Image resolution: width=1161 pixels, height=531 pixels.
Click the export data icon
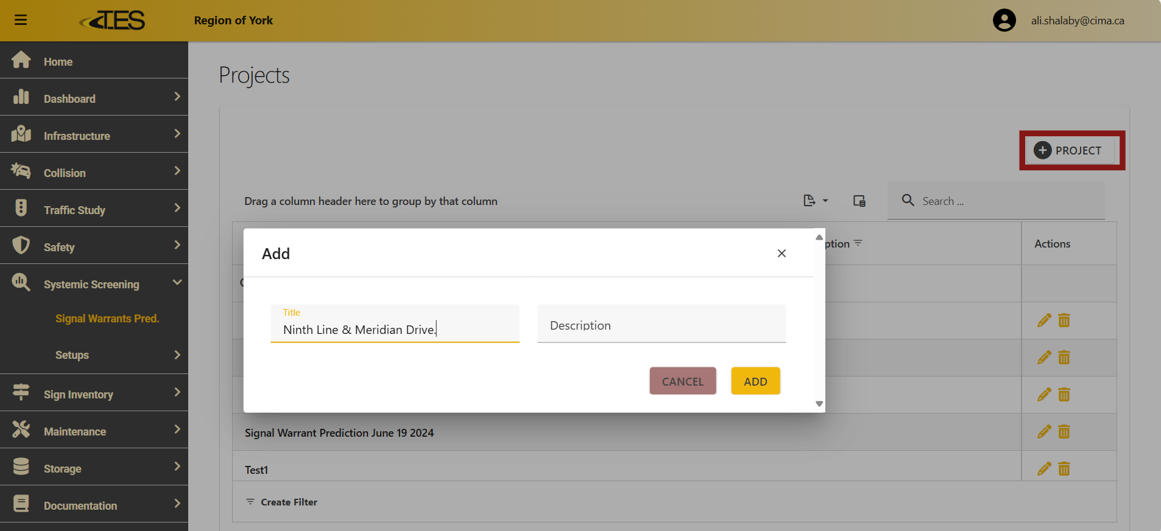click(x=810, y=201)
